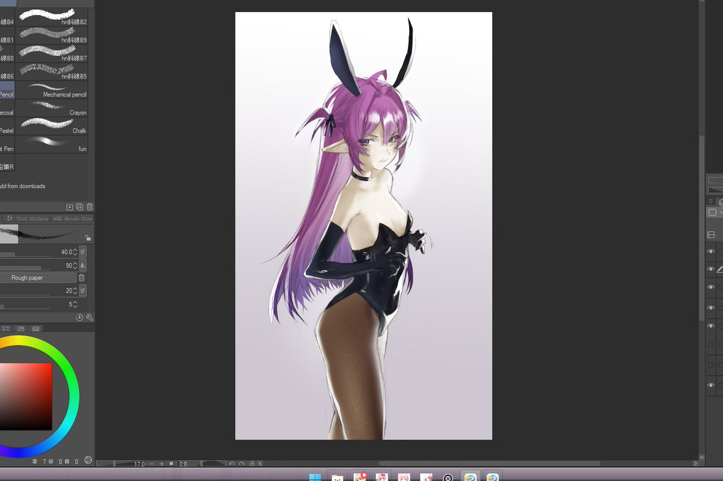Screen dimensions: 723x481
Task: Switch to the last Clip Studio Paint taskbar icon
Action: click(493, 477)
